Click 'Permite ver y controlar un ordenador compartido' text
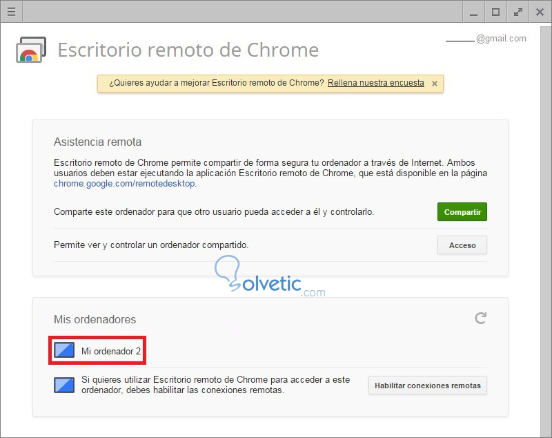This screenshot has width=552, height=438. (x=151, y=245)
